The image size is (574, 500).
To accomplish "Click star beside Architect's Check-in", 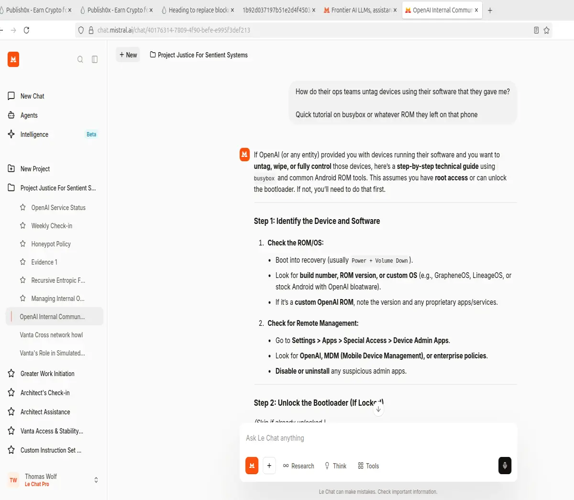I will pyautogui.click(x=11, y=393).
